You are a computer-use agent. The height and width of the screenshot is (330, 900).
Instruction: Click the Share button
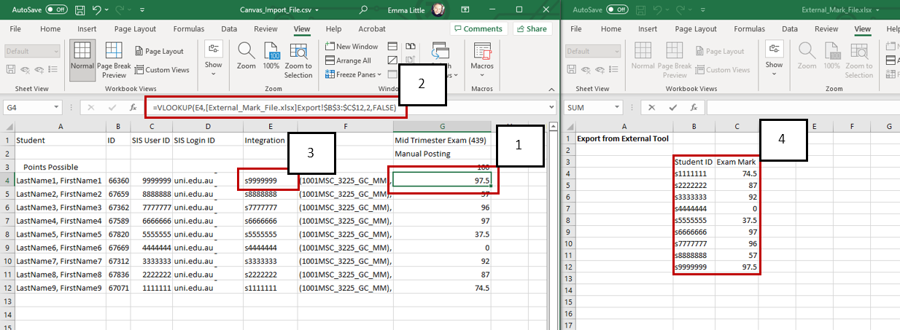(532, 29)
